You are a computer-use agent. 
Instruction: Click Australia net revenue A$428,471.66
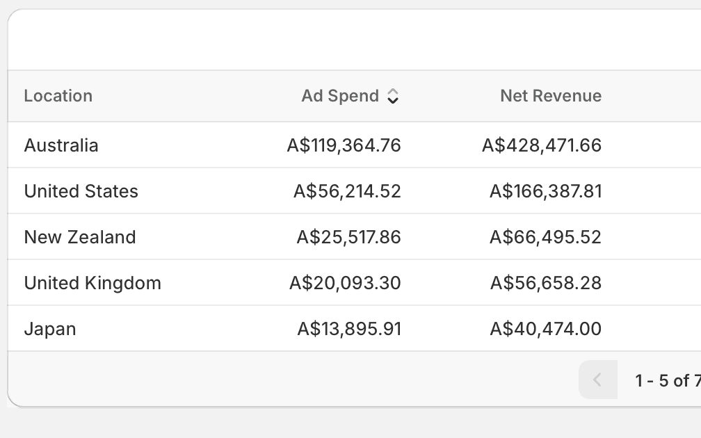click(542, 146)
